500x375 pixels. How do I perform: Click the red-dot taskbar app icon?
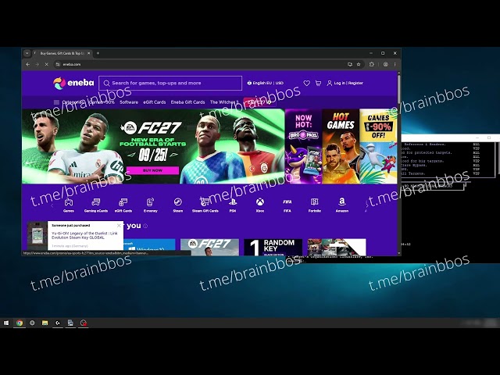84,323
